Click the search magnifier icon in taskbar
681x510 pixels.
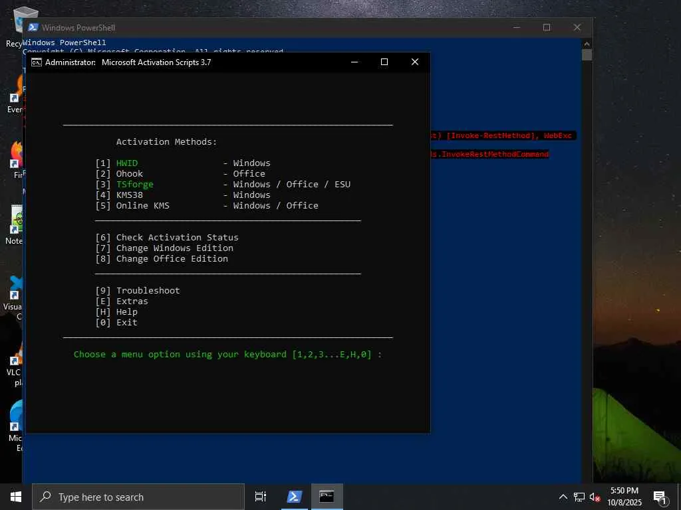click(x=45, y=497)
